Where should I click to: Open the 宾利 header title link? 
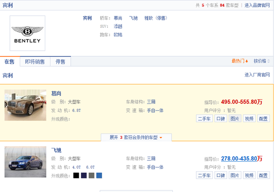7,5
